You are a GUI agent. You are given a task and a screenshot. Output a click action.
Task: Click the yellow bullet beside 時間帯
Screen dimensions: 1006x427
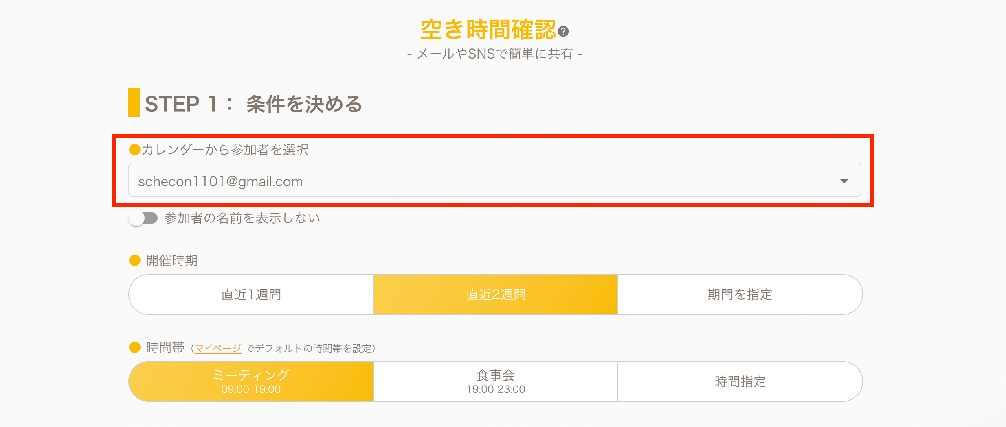[x=134, y=347]
